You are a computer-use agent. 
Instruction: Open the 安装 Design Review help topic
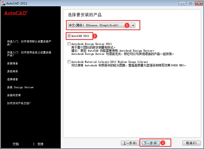[20, 87]
